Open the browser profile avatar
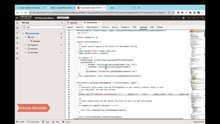Image resolution: width=220 pixels, height=124 pixels. point(198,13)
